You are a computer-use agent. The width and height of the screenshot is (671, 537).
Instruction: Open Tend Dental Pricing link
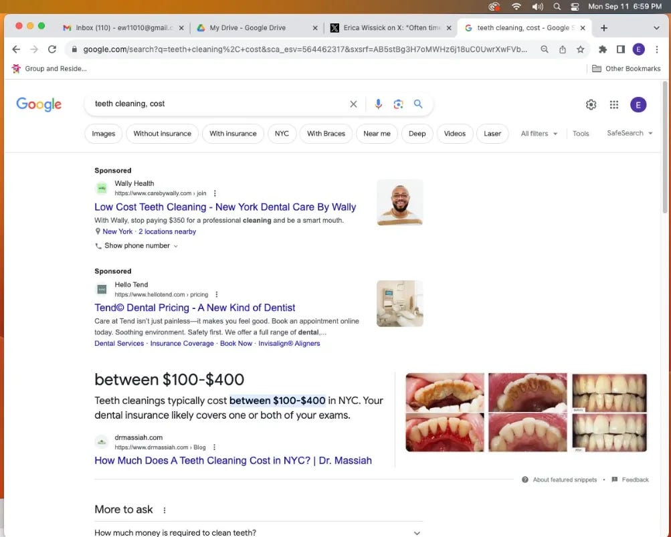[195, 308]
